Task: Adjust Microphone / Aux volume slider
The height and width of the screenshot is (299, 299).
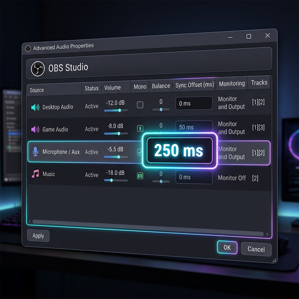Action: point(116,157)
